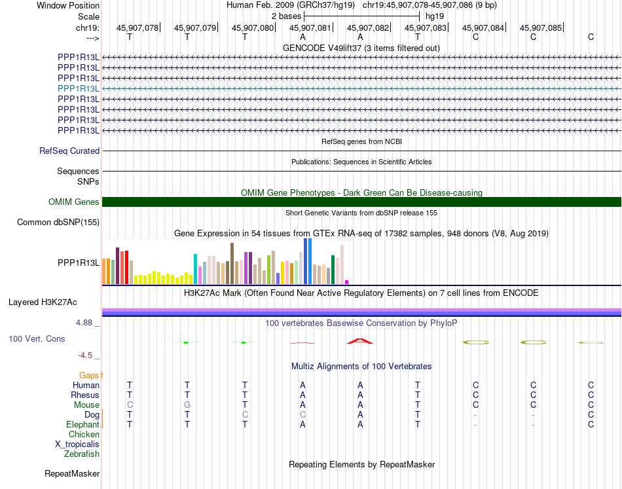
Task: Open the RepeatMasker track label
Action: (x=72, y=473)
